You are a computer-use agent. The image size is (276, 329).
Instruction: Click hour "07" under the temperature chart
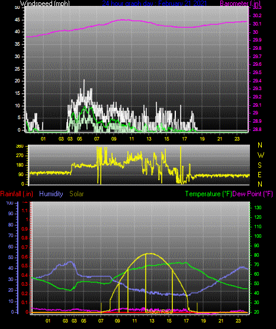pos(101,321)
